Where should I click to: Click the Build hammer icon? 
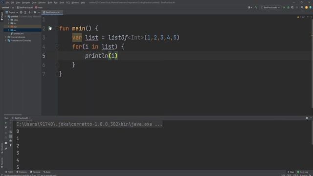click(x=256, y=7)
